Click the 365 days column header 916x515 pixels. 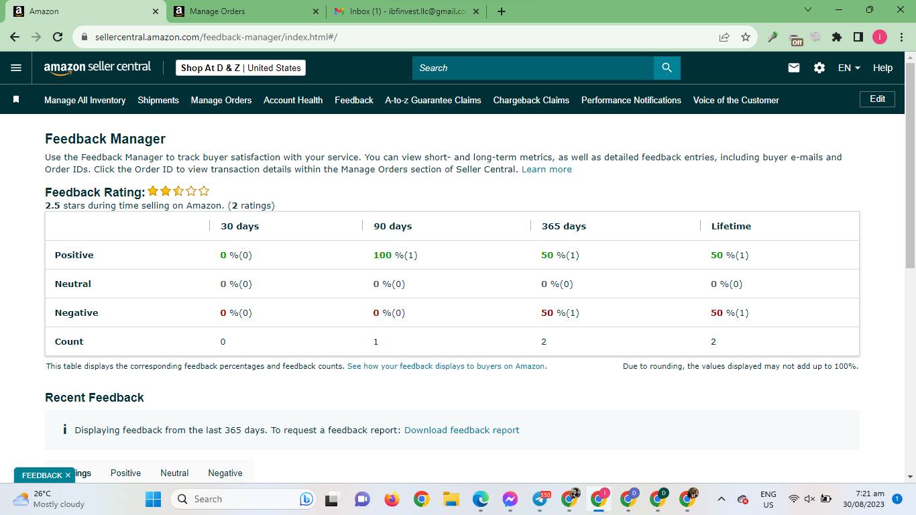pyautogui.click(x=564, y=226)
